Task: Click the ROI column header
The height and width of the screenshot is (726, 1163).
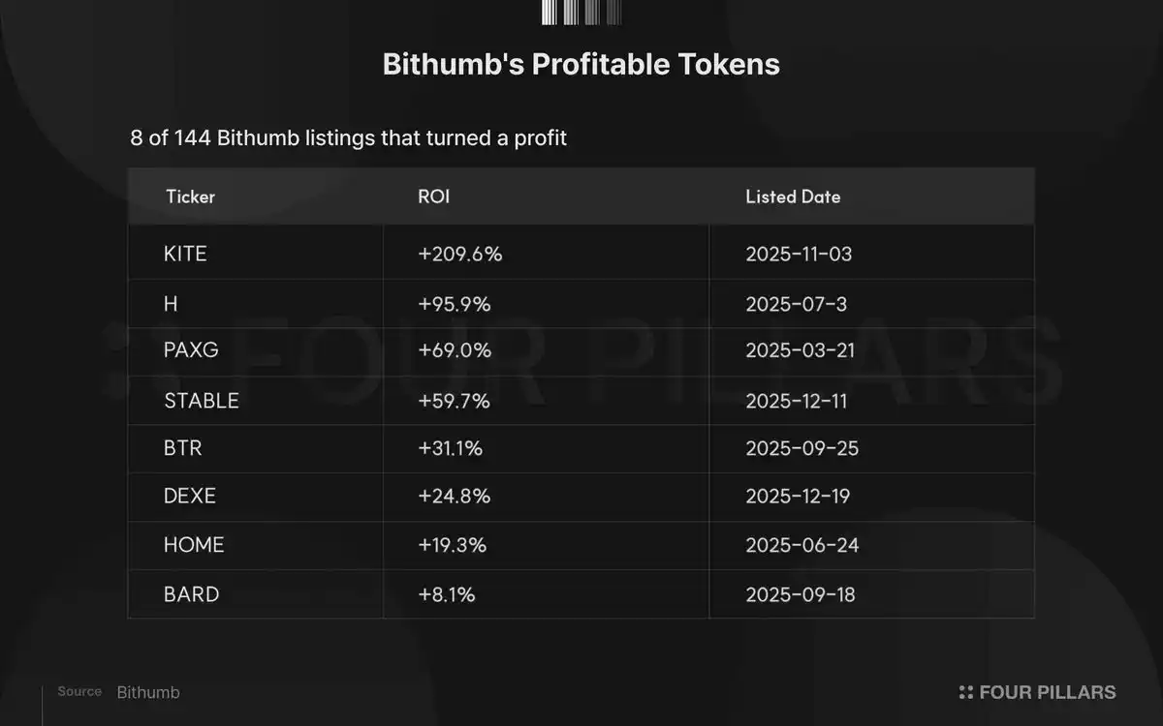Action: coord(433,197)
